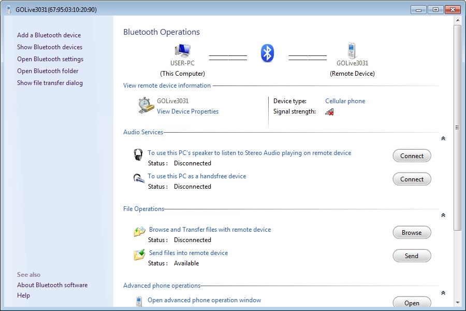
Task: Connect Stereo Audio service
Action: point(412,156)
